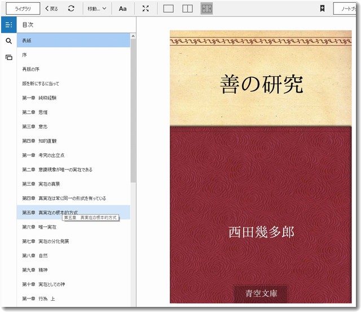The image size is (361, 312).
Task: Open the flashcards icon in sidebar
Action: coord(9,57)
